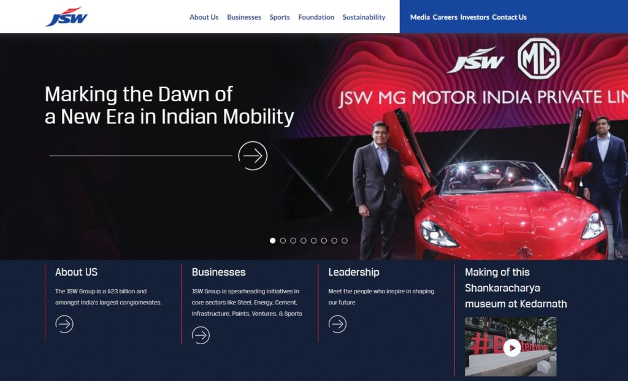
Task: Click the hero headline 'Marking the Dawn of a New Era'
Action: [x=169, y=105]
